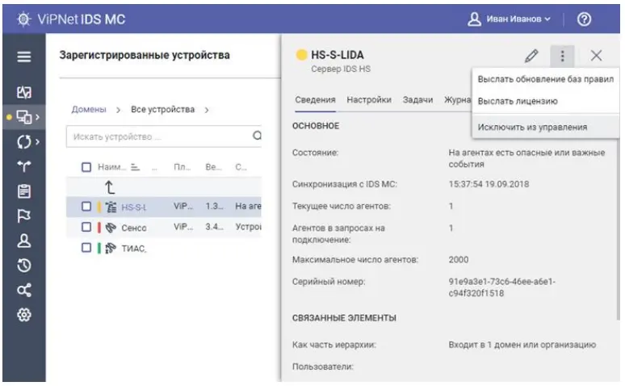Click the ТИАС device icon

[111, 249]
